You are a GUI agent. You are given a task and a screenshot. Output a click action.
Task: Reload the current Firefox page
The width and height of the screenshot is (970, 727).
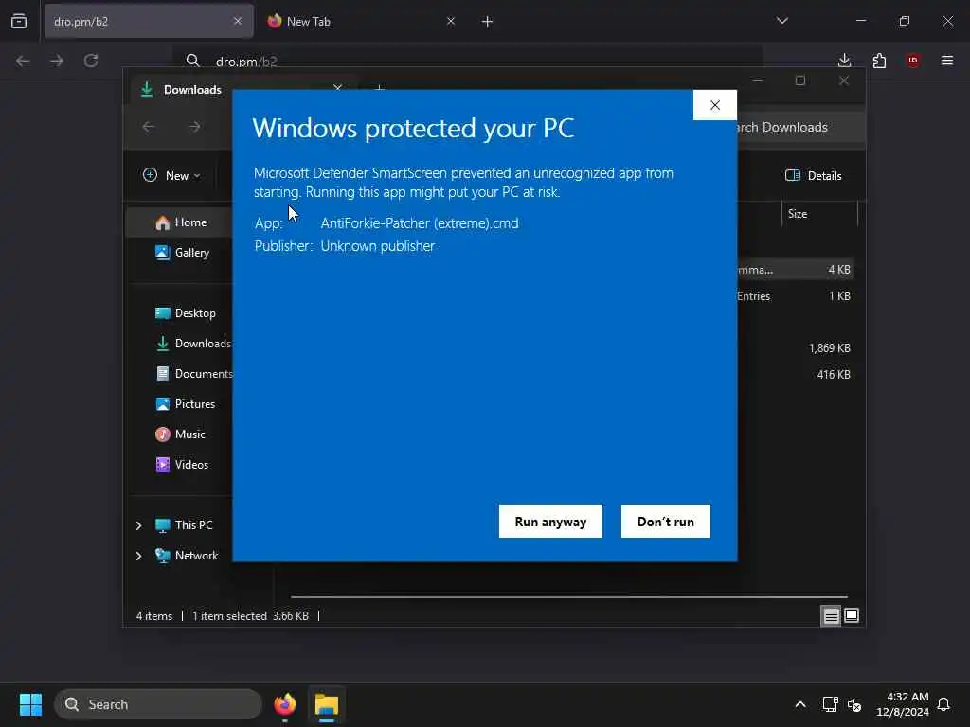coord(91,60)
